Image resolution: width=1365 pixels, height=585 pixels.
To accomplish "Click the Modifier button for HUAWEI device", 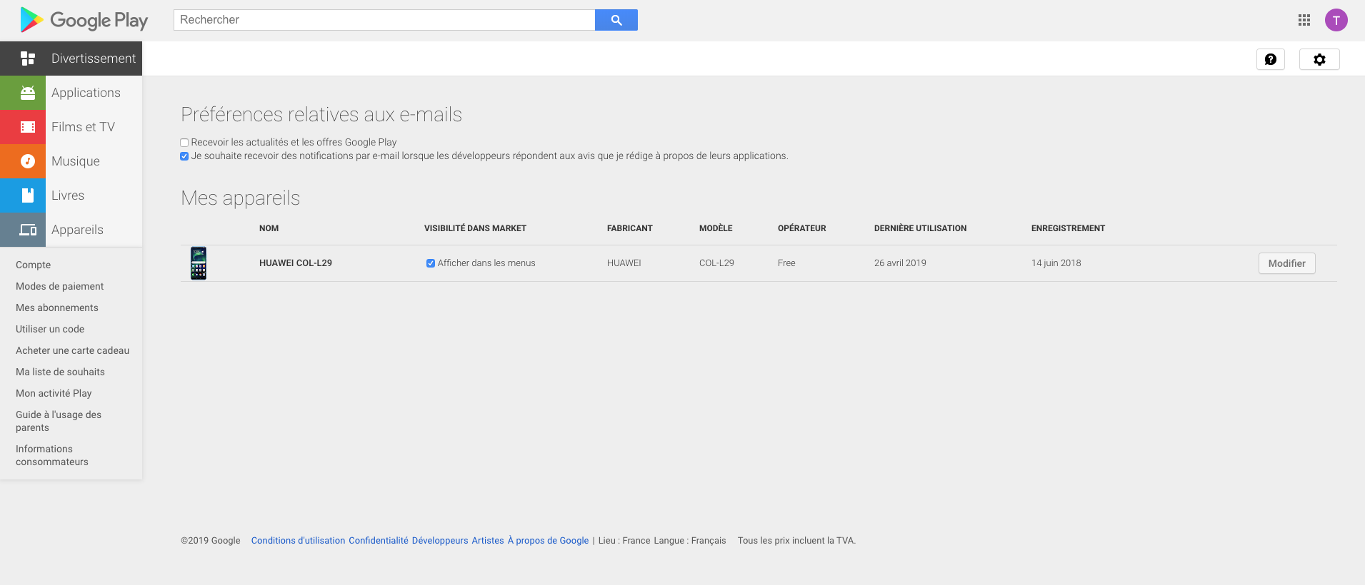I will 1286,263.
